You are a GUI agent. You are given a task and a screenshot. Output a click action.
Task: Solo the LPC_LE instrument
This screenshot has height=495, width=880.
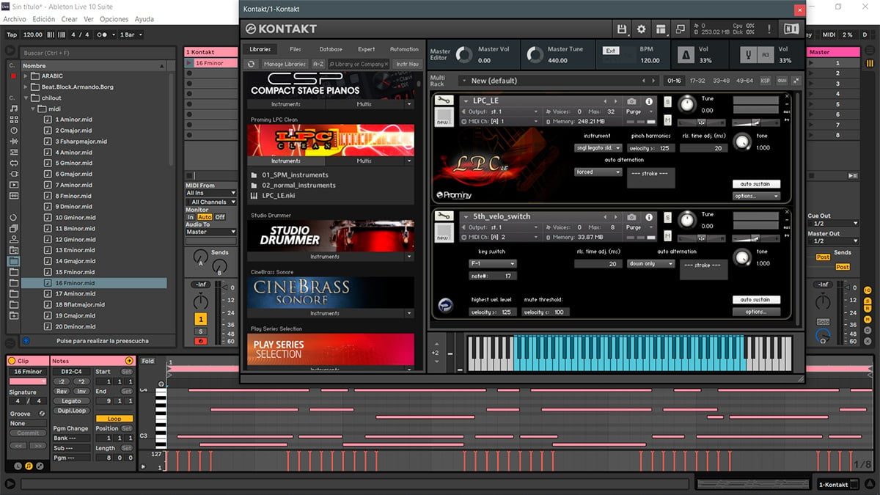coord(667,102)
